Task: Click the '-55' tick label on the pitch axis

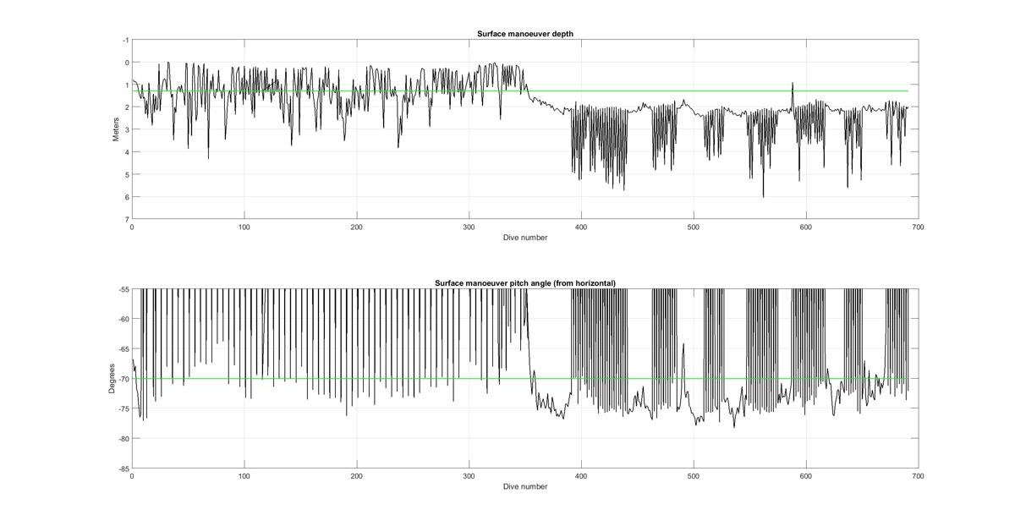Action: coord(123,289)
